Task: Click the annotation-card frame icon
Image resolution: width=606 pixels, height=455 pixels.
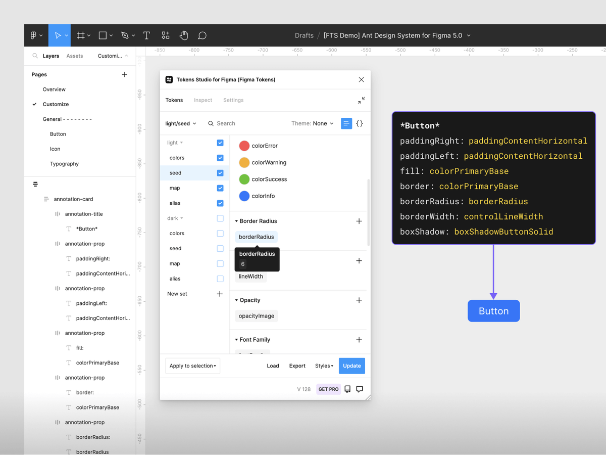Action: click(x=46, y=199)
